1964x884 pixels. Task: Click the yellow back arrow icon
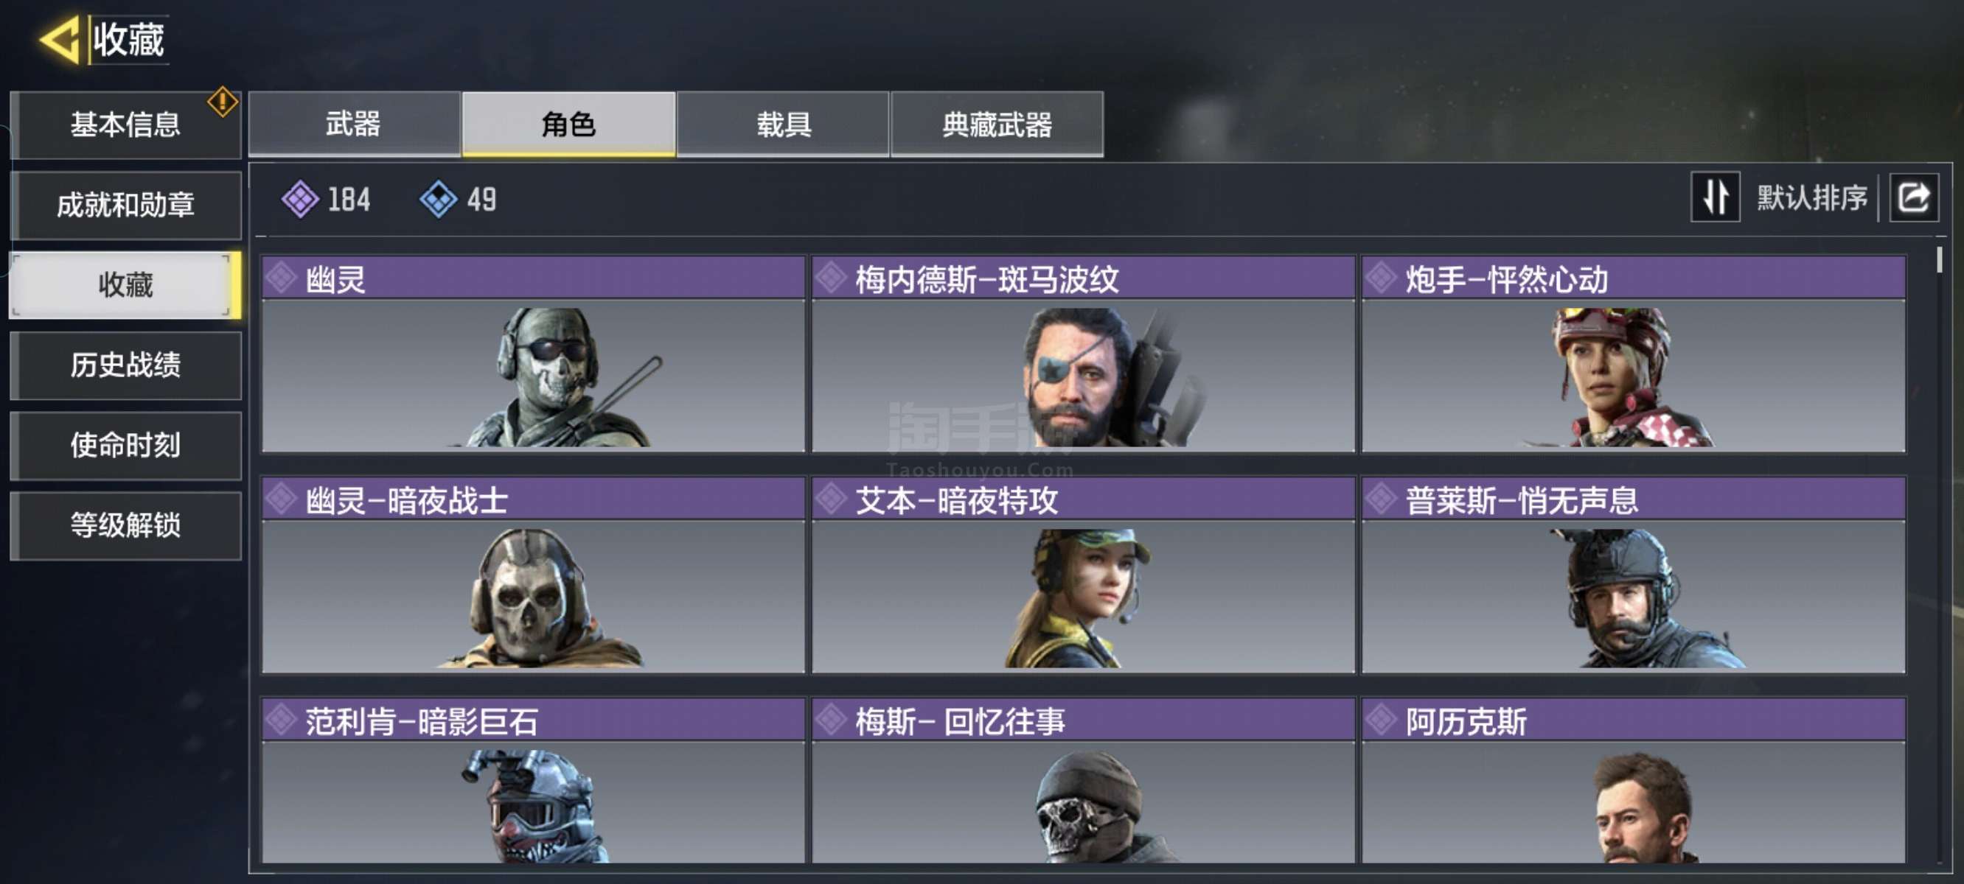pos(60,40)
